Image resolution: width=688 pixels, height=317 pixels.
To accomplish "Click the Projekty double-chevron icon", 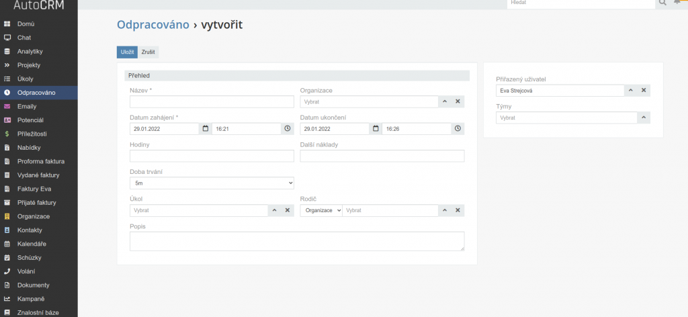I will pos(7,65).
